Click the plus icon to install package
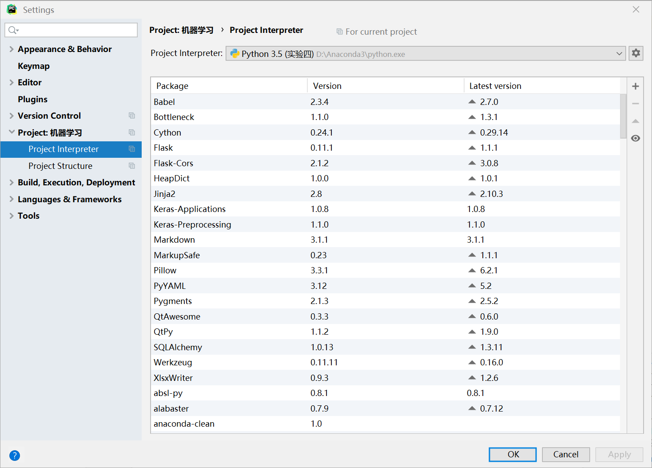 point(636,86)
